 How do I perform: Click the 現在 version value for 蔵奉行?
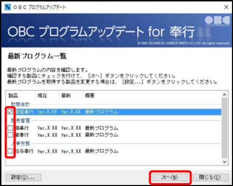47,135
